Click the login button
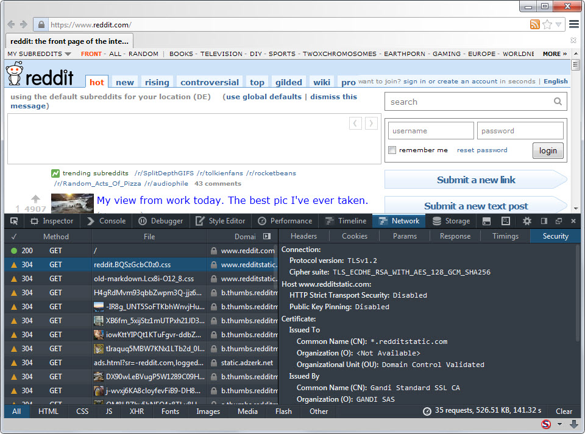 click(548, 150)
